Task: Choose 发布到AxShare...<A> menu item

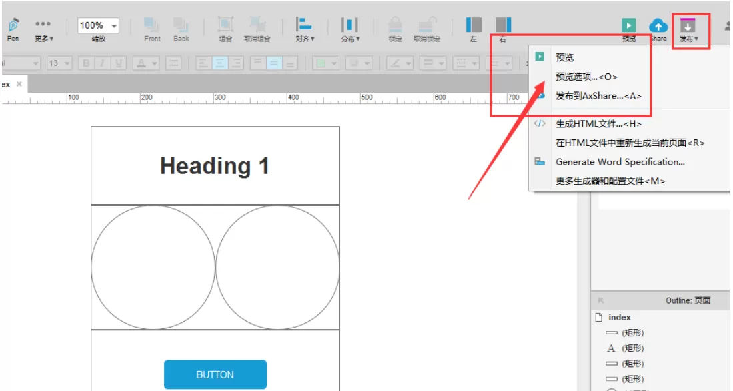Action: tap(598, 95)
